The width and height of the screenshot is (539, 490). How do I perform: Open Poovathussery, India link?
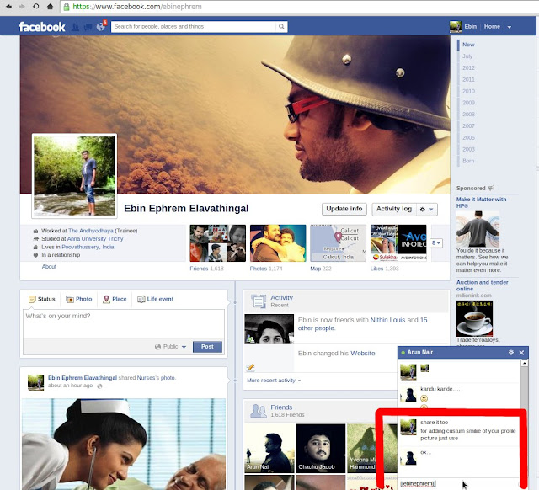click(88, 247)
